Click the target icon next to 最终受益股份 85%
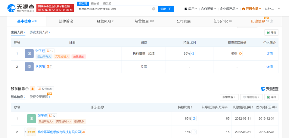Viewport: 289px width, 138px height. [241, 54]
